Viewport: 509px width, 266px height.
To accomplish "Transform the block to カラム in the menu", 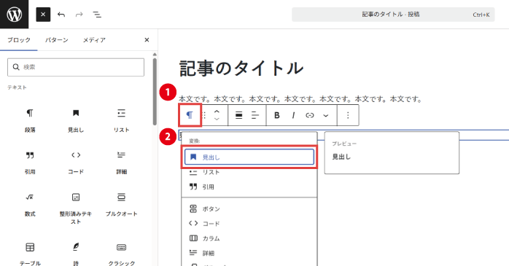I will pos(249,238).
